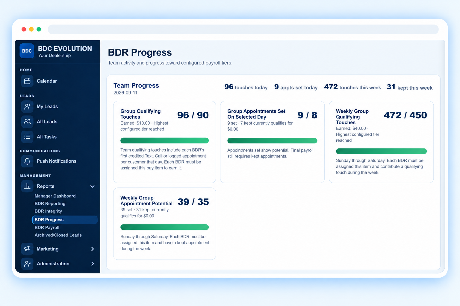Go to My Leads
The height and width of the screenshot is (306, 460).
47,106
